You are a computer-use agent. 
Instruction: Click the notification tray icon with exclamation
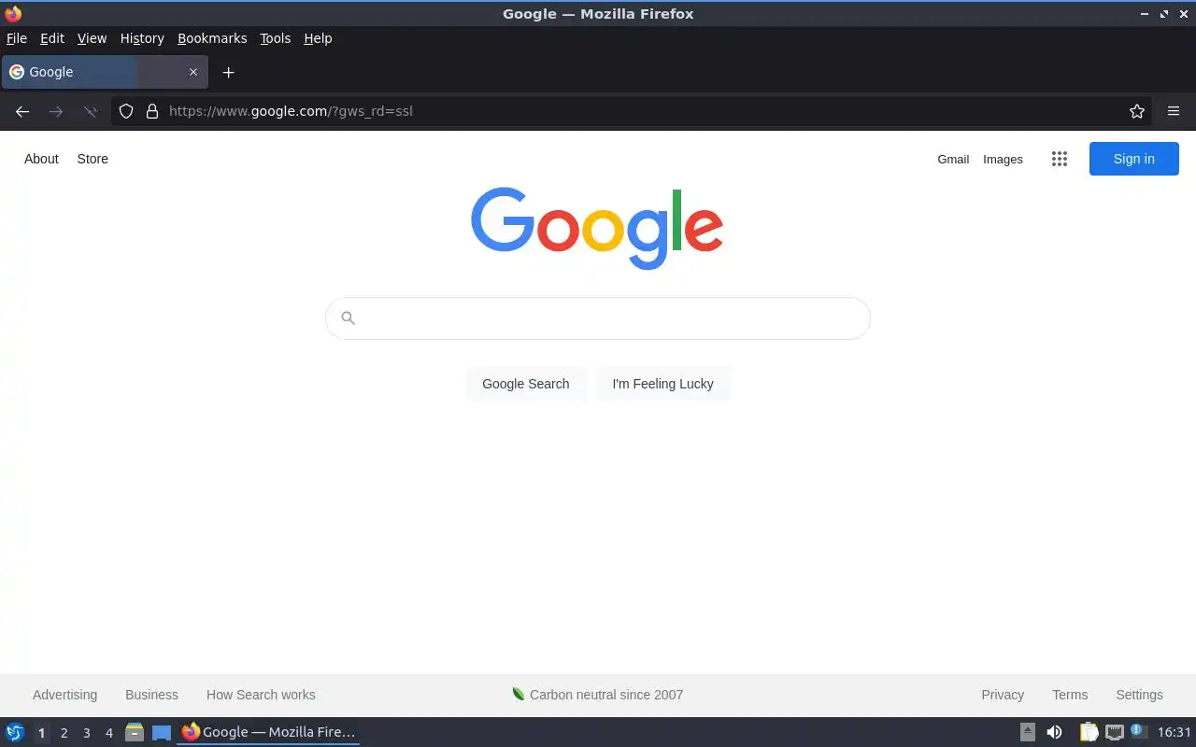1138,731
